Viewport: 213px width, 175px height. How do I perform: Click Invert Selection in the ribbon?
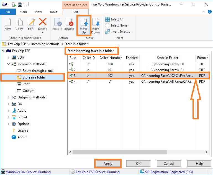coord(119,32)
